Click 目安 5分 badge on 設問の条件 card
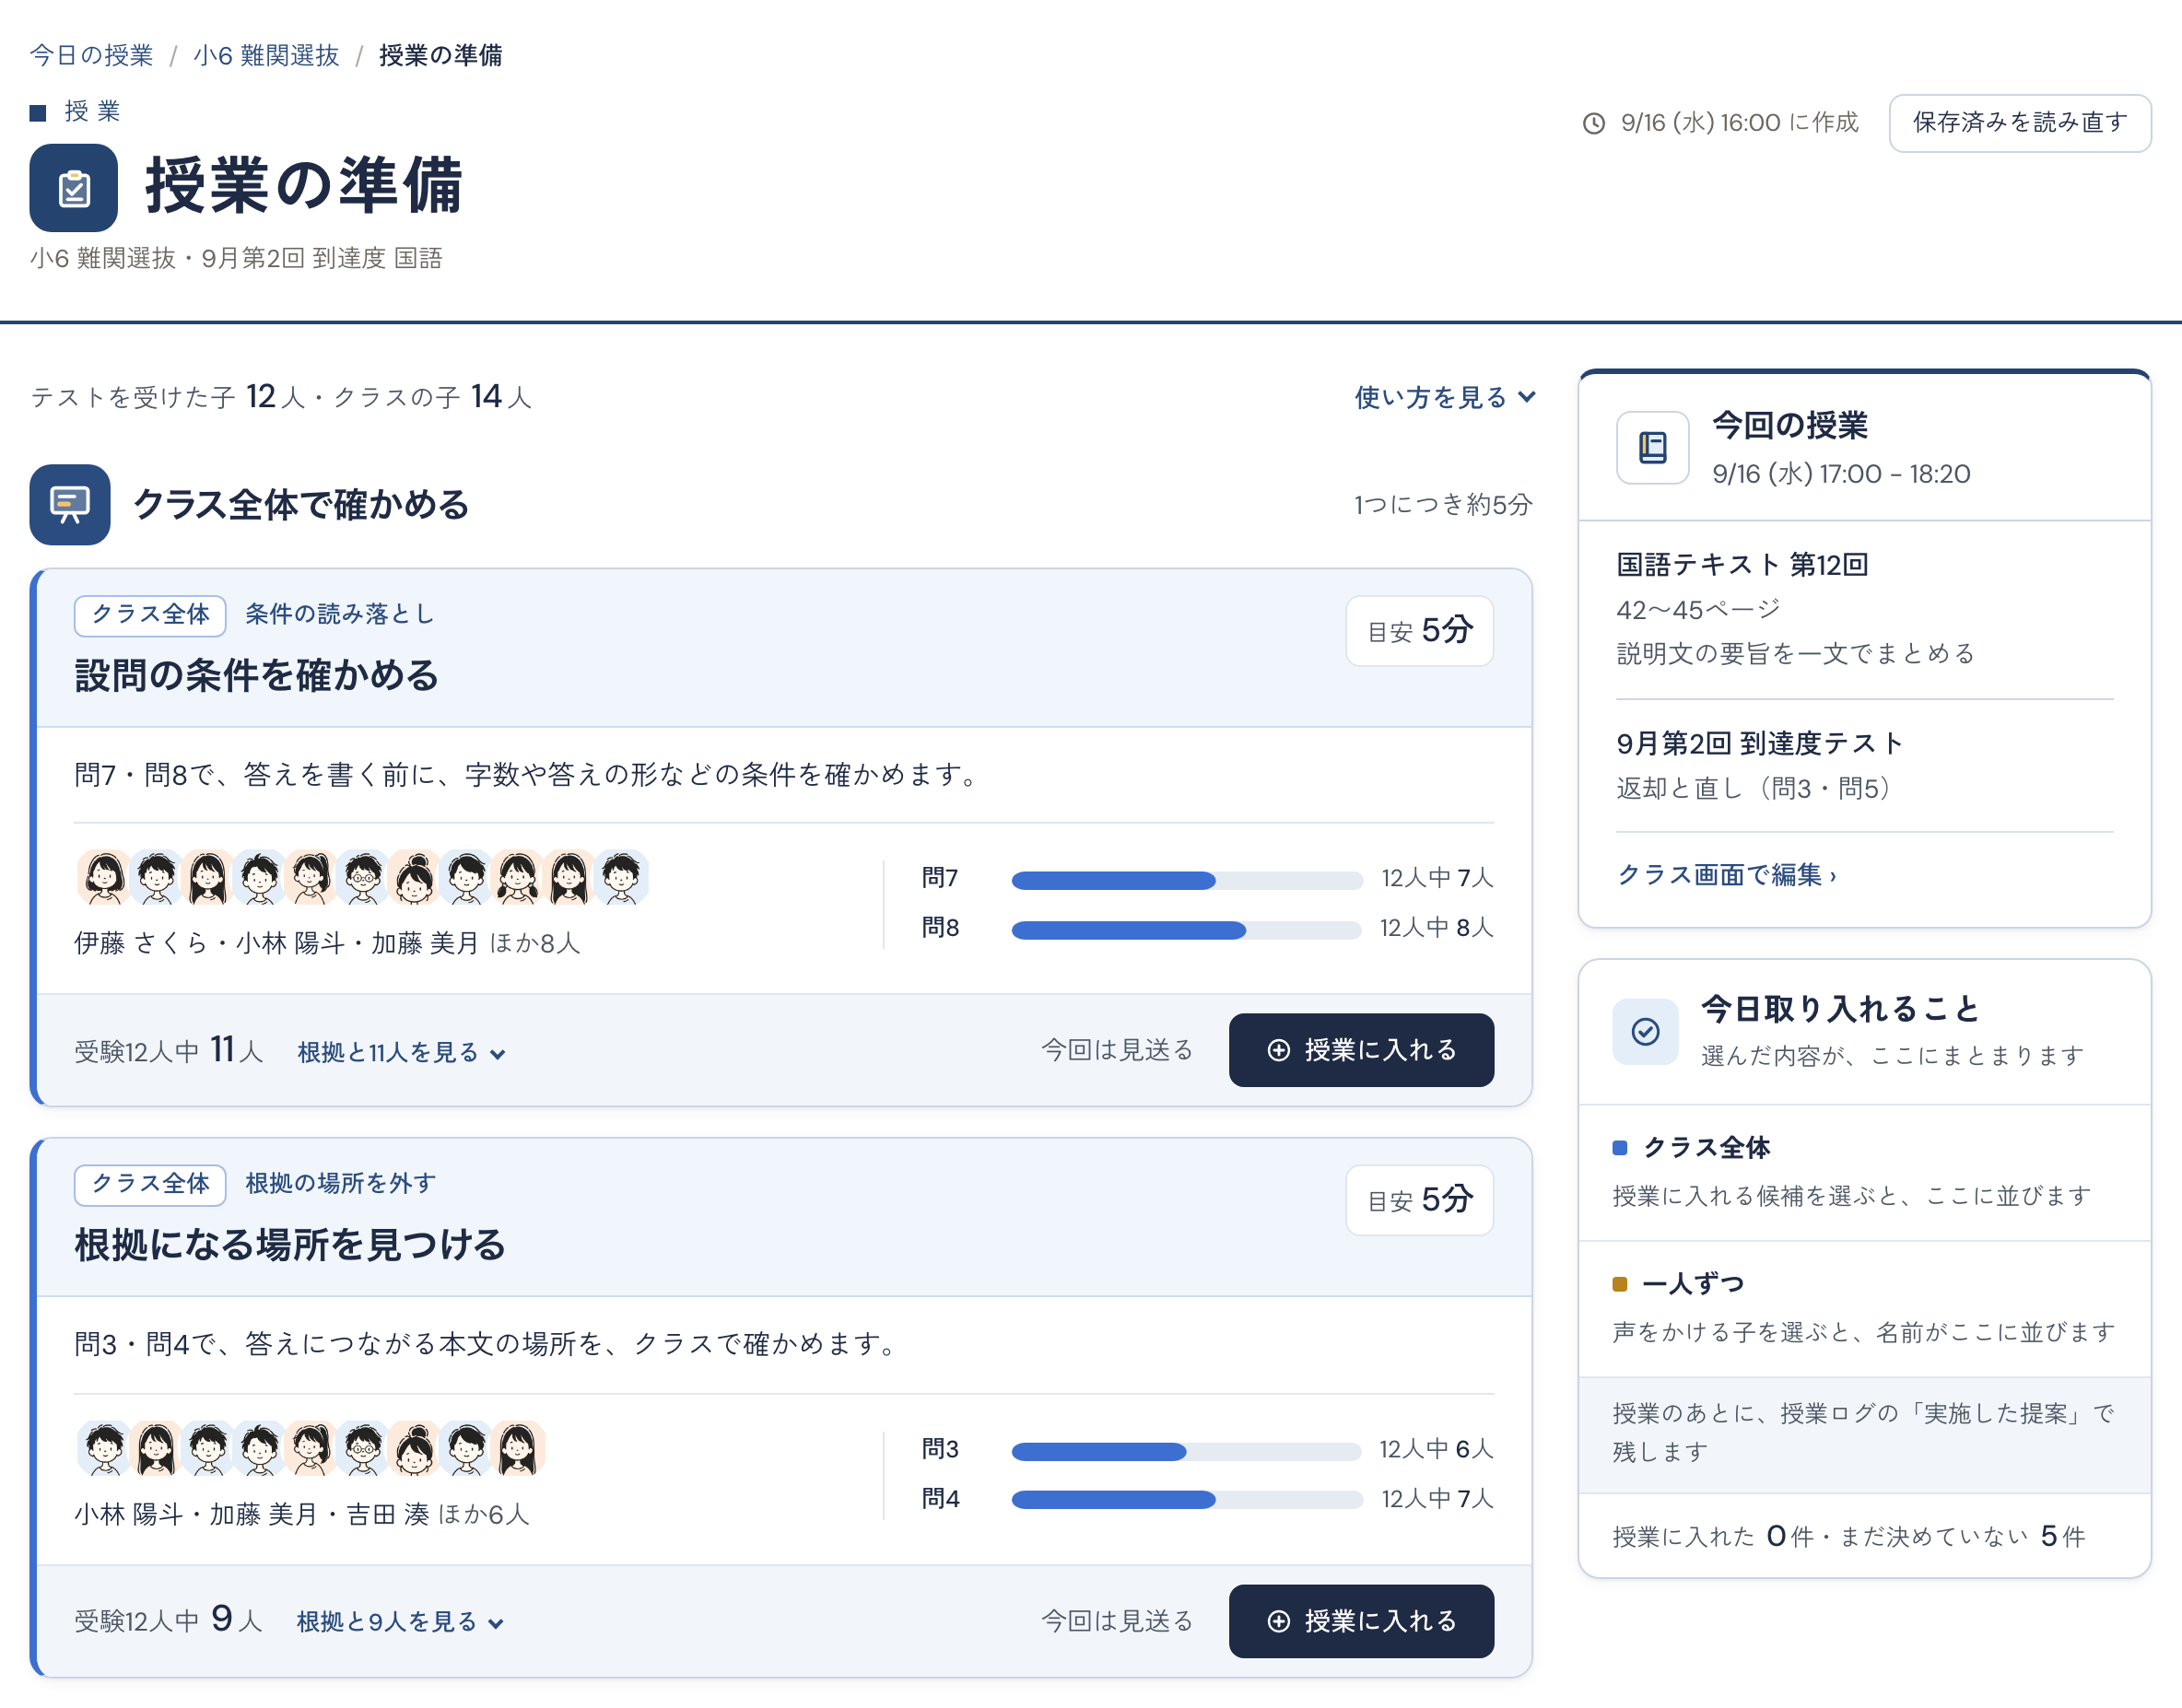2182x1708 pixels. (x=1419, y=630)
